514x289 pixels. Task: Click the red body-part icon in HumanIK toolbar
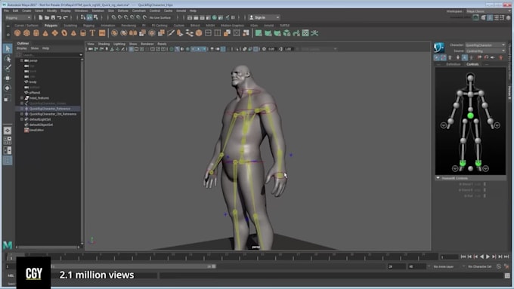pyautogui.click(x=500, y=57)
